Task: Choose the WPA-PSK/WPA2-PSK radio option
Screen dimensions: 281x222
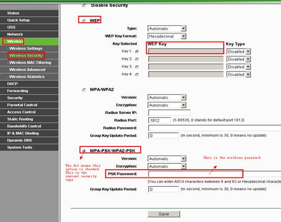Action: [84, 151]
